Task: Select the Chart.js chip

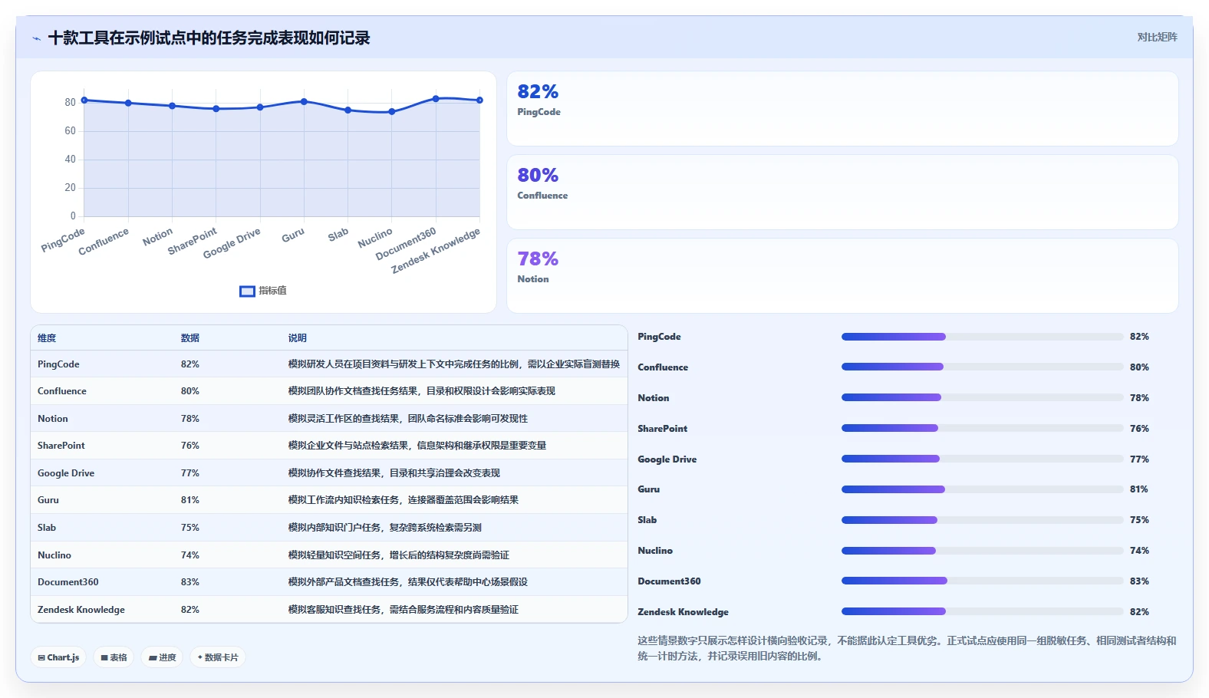Action: 59,657
